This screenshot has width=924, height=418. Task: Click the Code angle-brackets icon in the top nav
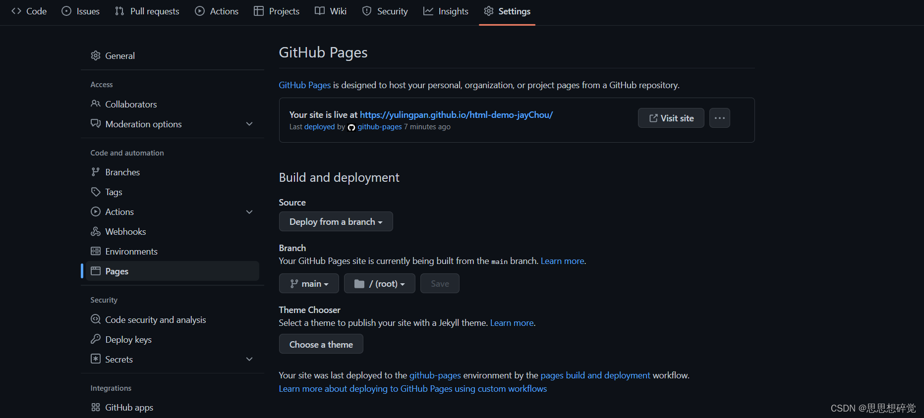[16, 11]
